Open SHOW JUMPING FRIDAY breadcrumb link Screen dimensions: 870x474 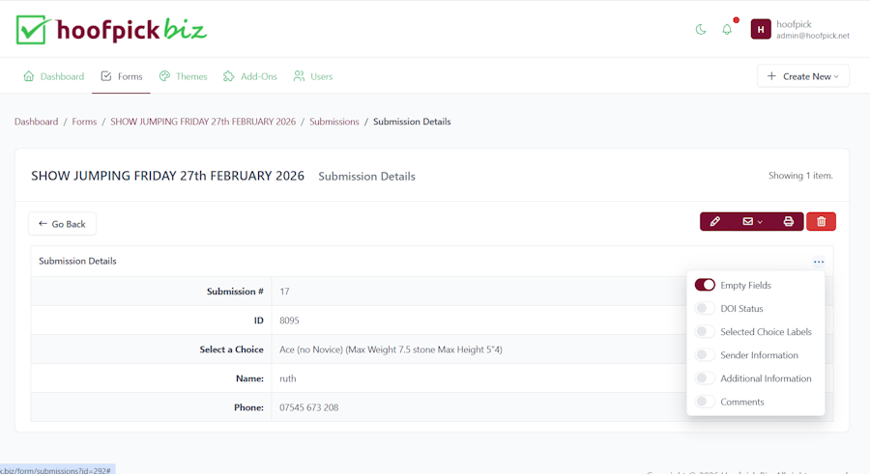[x=203, y=122]
